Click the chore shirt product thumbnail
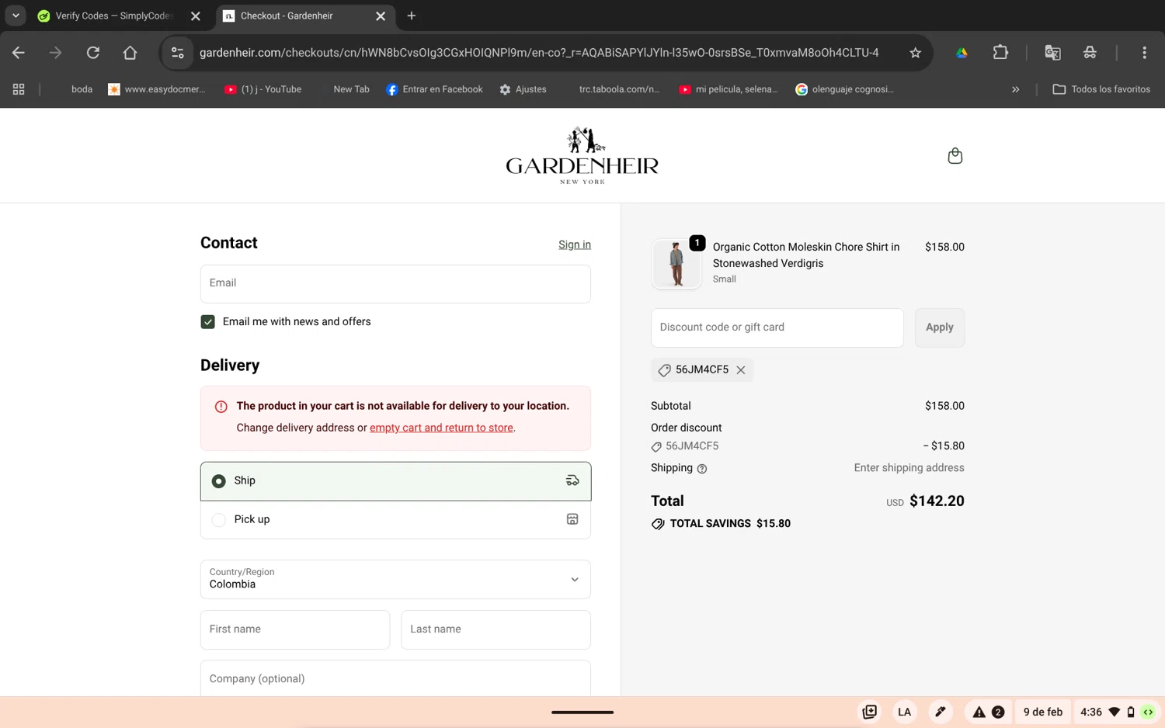Image resolution: width=1165 pixels, height=728 pixels. point(676,263)
